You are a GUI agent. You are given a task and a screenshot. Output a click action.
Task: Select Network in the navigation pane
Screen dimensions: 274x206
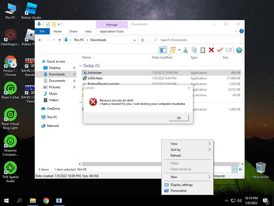(x=53, y=126)
